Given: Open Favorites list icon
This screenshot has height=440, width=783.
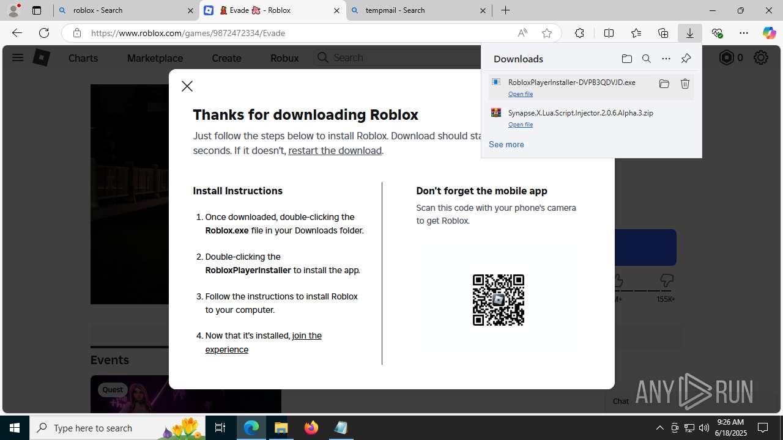Looking at the screenshot, I should coord(636,33).
